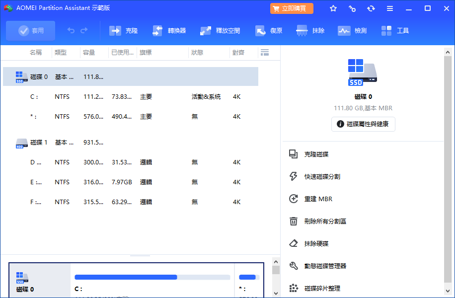Open the hamburger menu in title bar

390,8
